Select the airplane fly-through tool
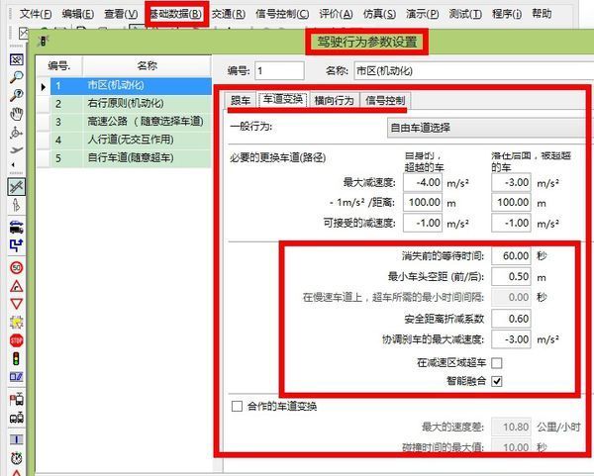Image resolution: width=594 pixels, height=476 pixels. click(16, 150)
